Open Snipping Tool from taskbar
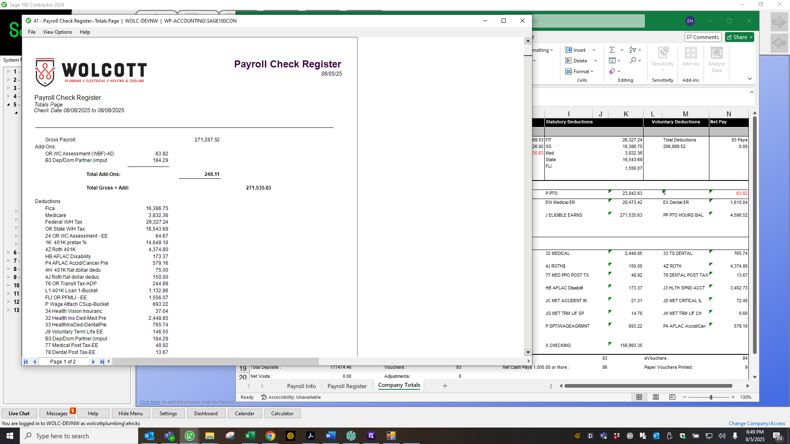Screen dimensions: 790x444 (x=230, y=436)
